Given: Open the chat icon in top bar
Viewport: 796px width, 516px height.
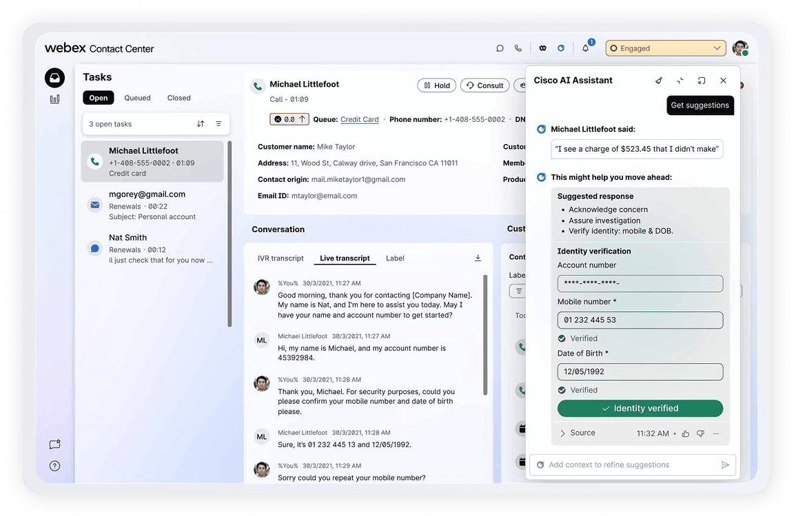Looking at the screenshot, I should pos(500,48).
